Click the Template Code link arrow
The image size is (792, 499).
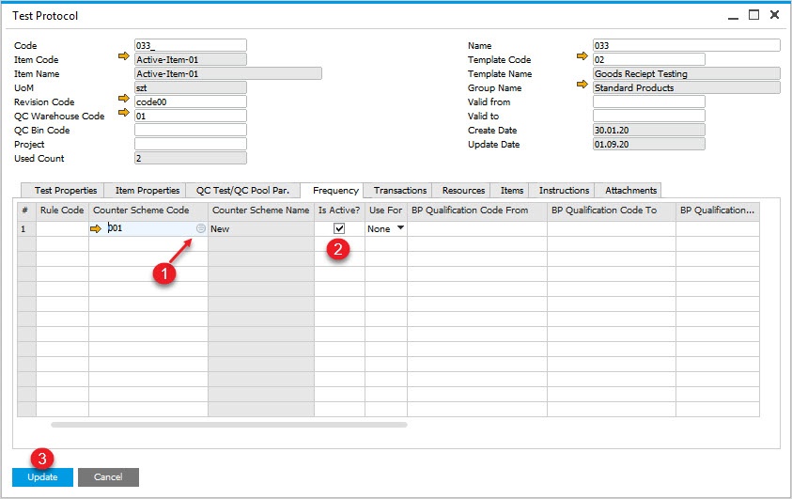[582, 58]
